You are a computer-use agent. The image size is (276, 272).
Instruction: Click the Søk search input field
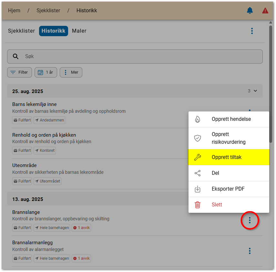[139, 57]
